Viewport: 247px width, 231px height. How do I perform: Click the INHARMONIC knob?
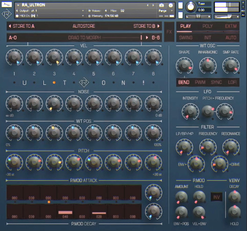(x=208, y=66)
